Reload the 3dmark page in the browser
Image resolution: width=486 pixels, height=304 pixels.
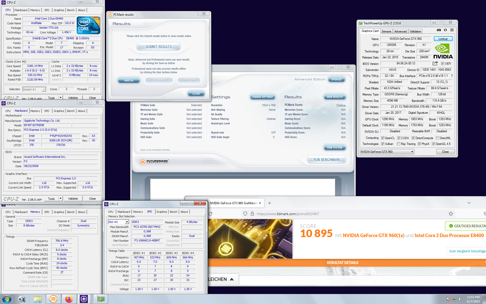[210, 214]
